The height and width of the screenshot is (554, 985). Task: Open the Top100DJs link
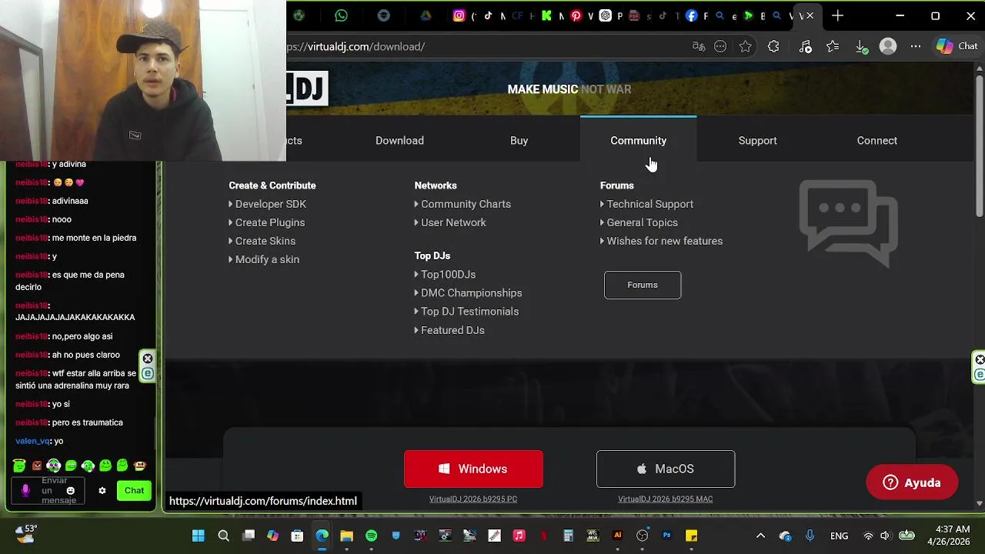[447, 274]
